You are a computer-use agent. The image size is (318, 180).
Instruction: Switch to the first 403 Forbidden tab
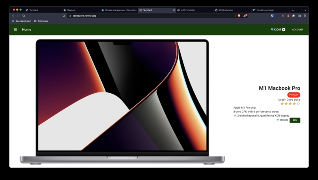[x=195, y=10]
